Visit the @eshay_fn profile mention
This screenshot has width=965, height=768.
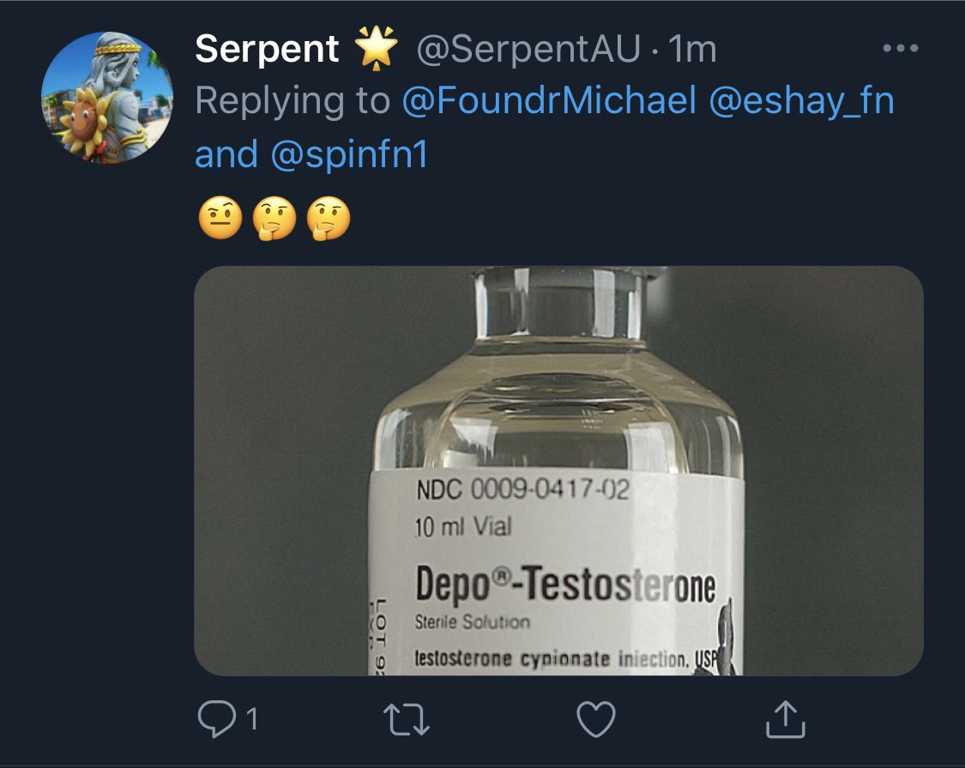[x=802, y=102]
